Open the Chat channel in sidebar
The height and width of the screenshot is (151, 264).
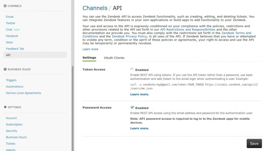9,29
